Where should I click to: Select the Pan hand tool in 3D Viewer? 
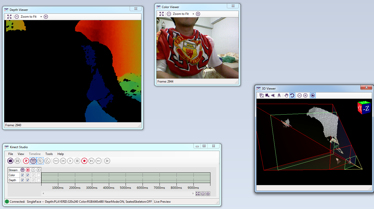(286, 95)
